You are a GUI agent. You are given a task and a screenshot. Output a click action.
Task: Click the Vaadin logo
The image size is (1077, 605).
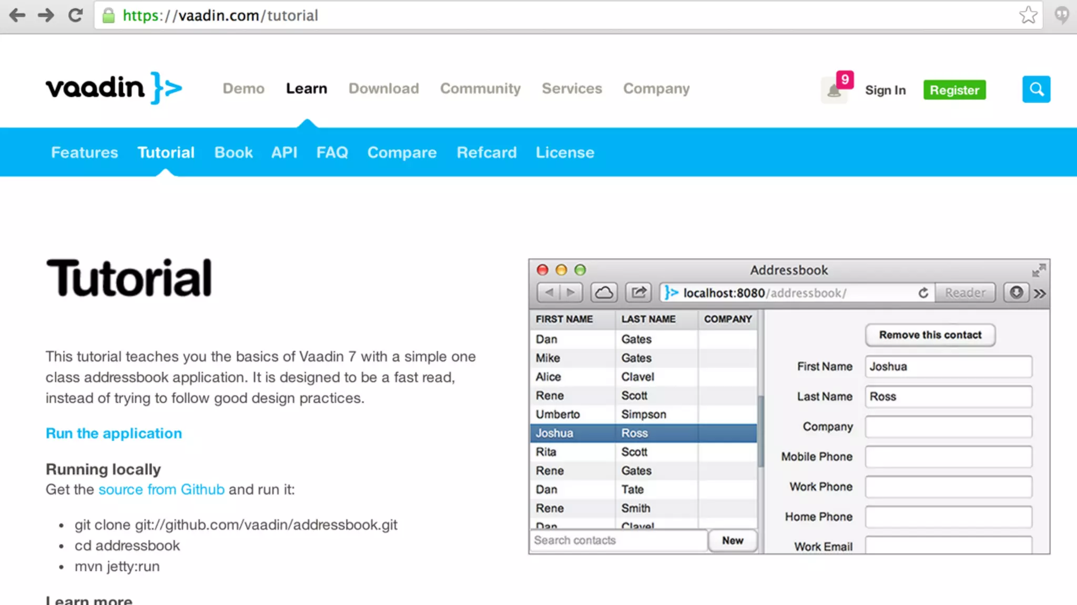pos(114,88)
